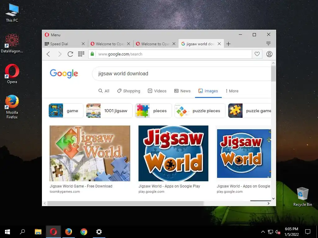The image size is (318, 238).
Task: Switch to second Welcome to Opera tab
Action: pyautogui.click(x=155, y=44)
